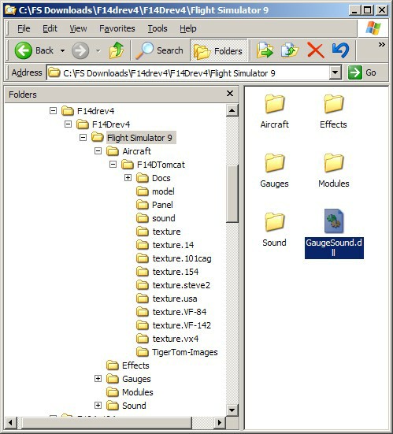The height and width of the screenshot is (434, 393).
Task: Click into the Address path field
Action: point(188,73)
